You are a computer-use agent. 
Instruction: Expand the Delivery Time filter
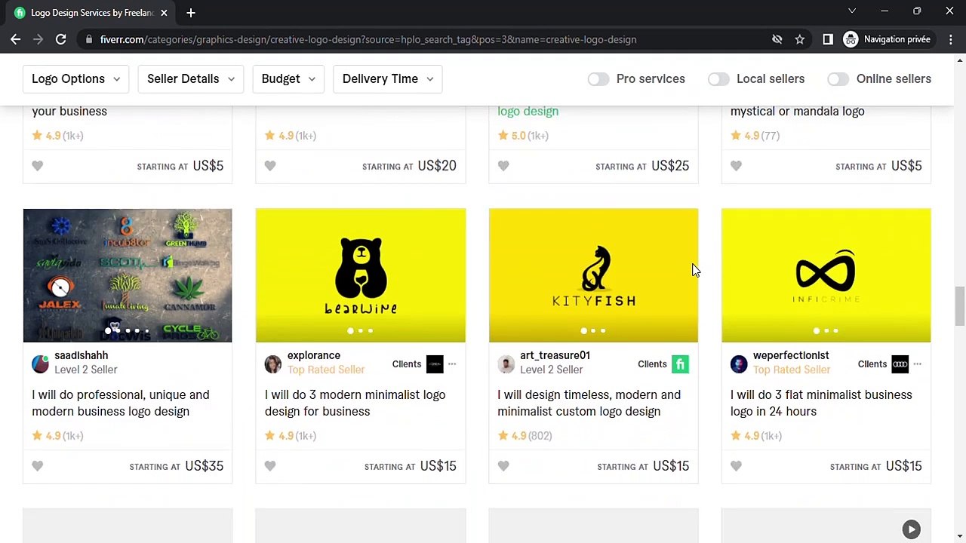[x=388, y=78]
